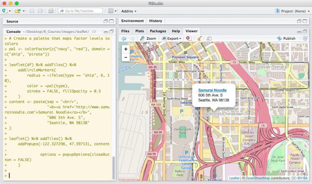Zoom out on the map
The image size is (312, 184).
coord(126,57)
